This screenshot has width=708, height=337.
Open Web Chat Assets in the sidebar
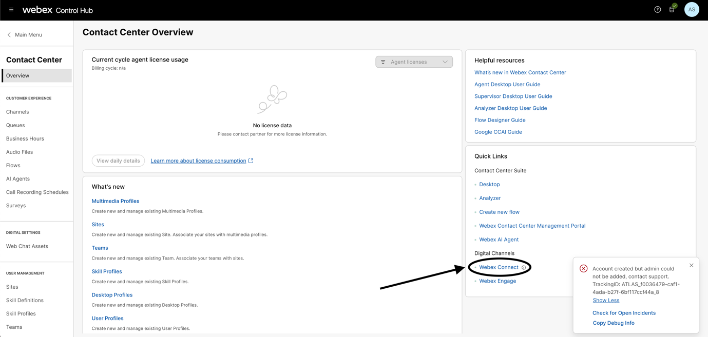(x=27, y=246)
